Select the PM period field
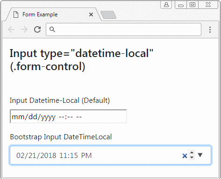This screenshot has width=221, height=179. tap(86, 156)
